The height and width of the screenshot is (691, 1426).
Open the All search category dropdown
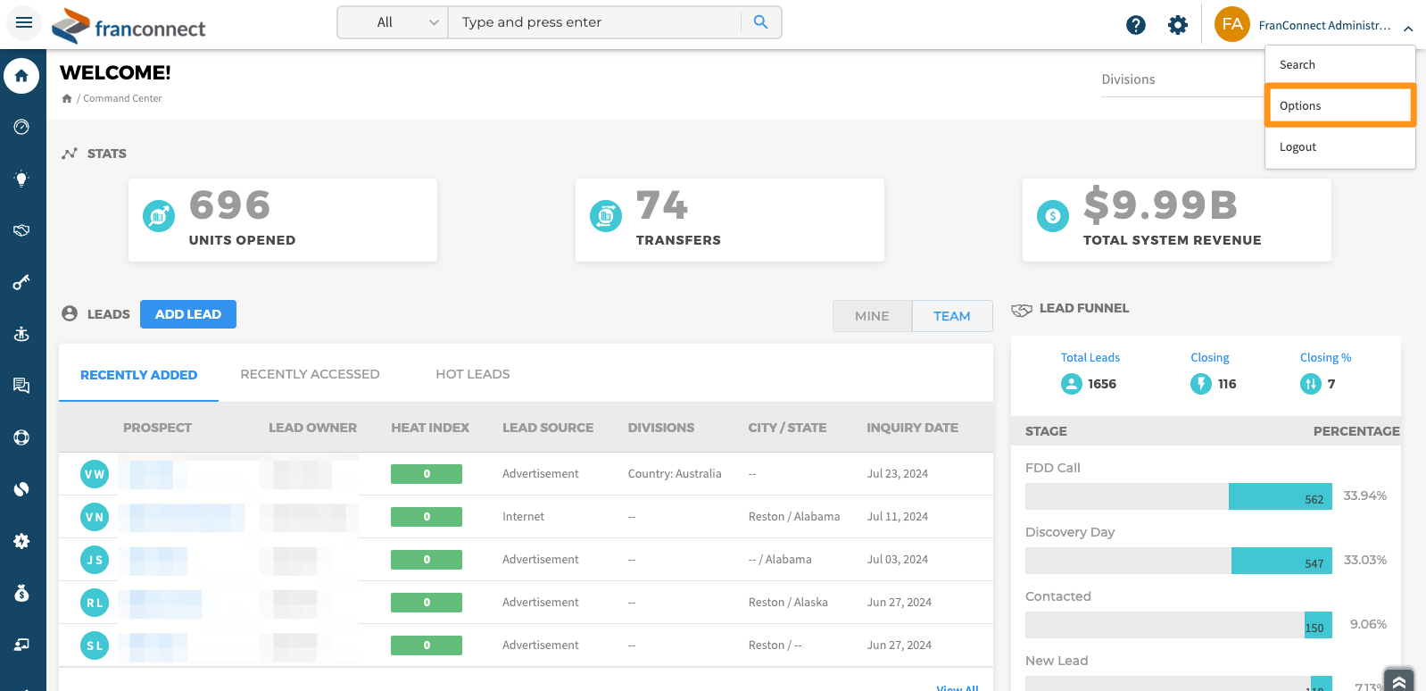coord(394,22)
